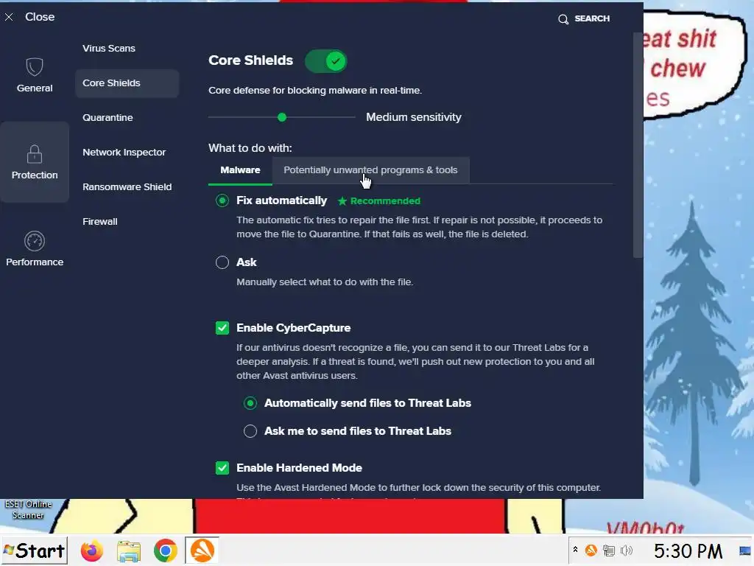This screenshot has height=566, width=754.
Task: Choose Automatically send files to Threat Labs
Action: 250,403
